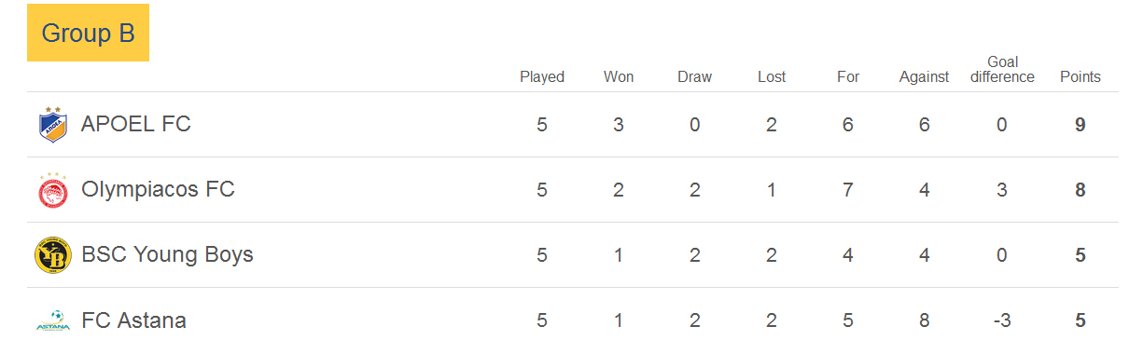The height and width of the screenshot is (354, 1129).
Task: Click the Goal difference column header
Action: pyautogui.click(x=1002, y=69)
